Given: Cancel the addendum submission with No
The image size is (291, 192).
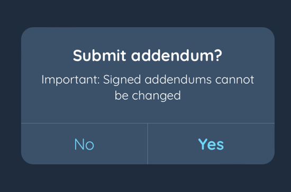Looking at the screenshot, I should point(84,144).
